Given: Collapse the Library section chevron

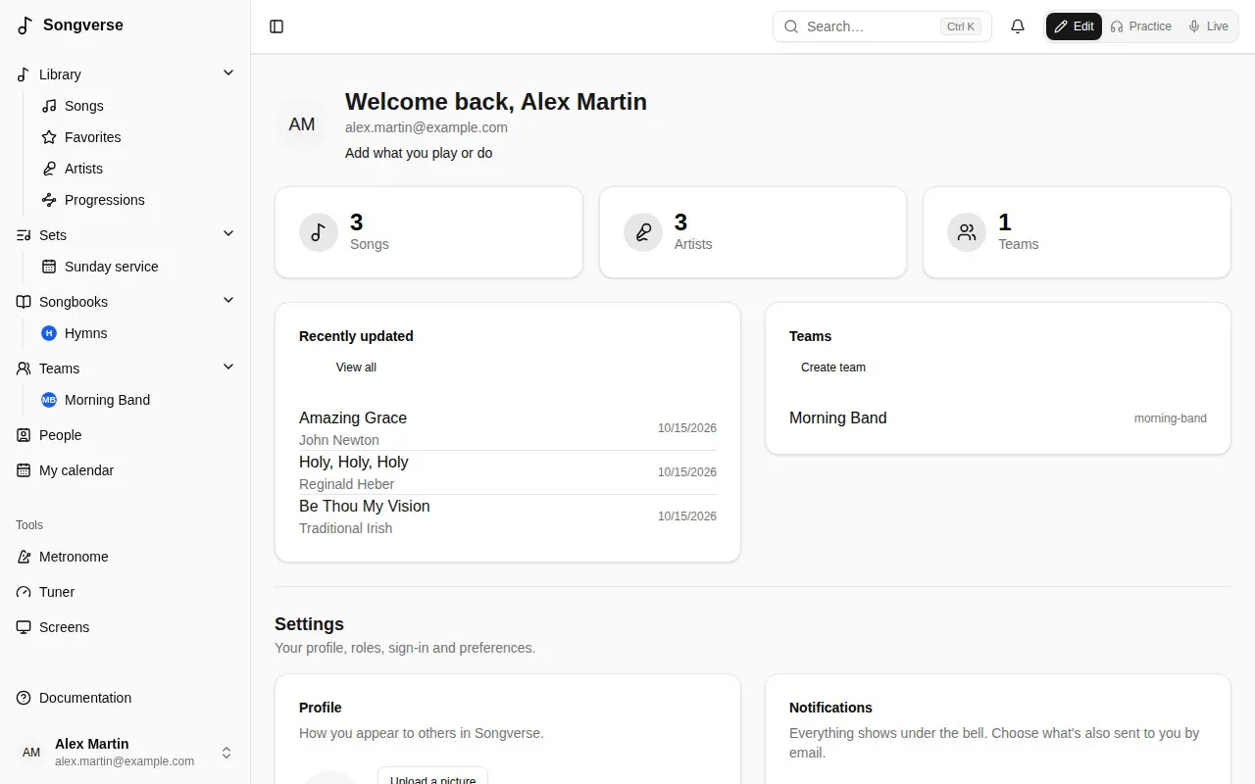Looking at the screenshot, I should 228,73.
